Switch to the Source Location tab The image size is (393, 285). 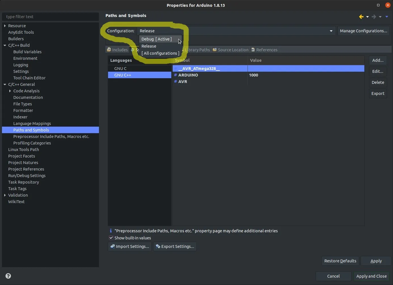point(231,50)
